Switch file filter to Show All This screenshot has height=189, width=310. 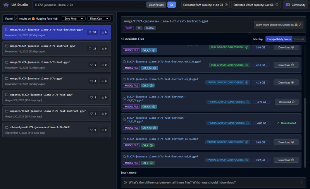tap(299, 39)
